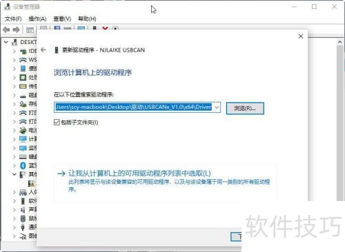Select the sound speaker category icon

tap(23, 209)
